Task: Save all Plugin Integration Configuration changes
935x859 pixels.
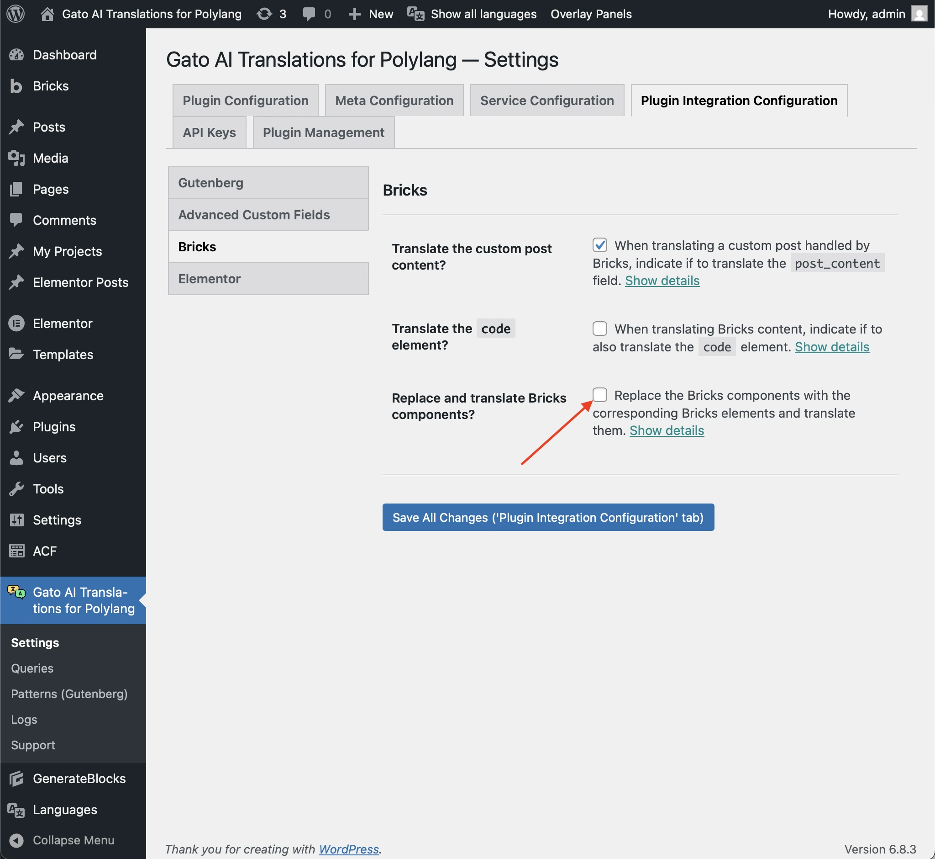Action: [548, 517]
